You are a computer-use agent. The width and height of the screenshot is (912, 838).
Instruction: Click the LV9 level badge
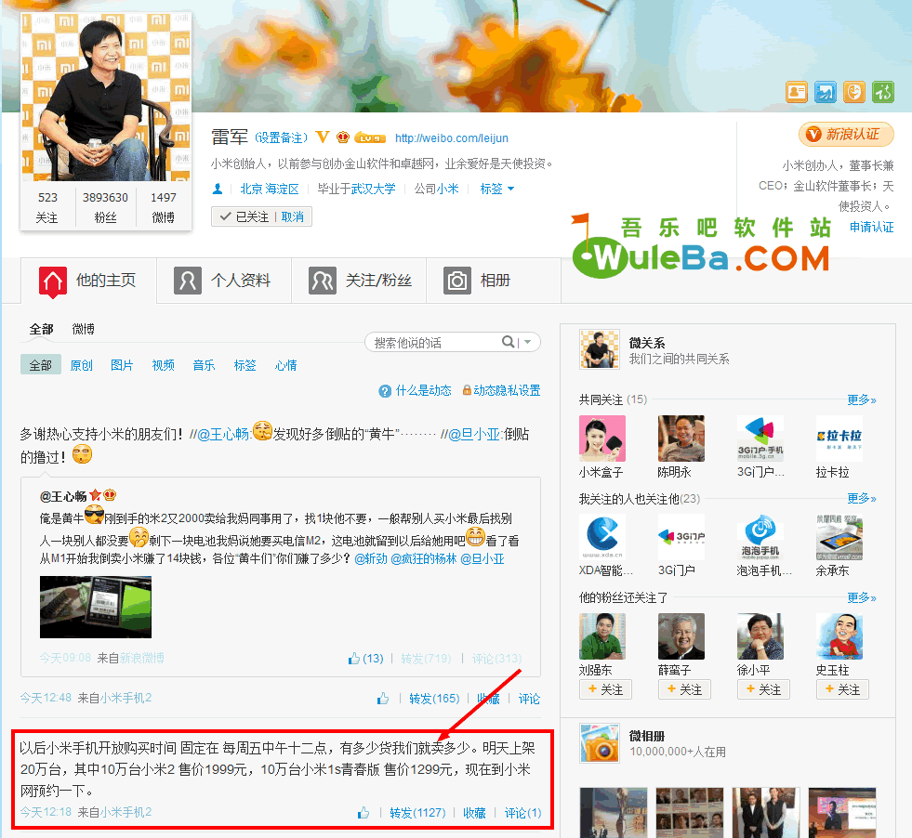370,138
